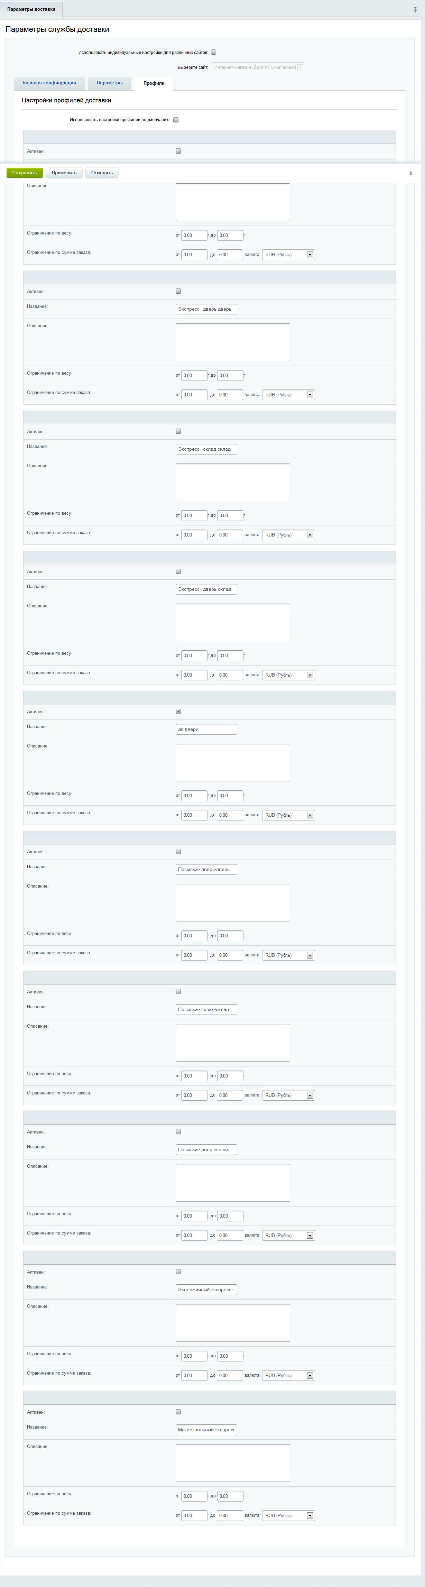Click the 'Отменить' button
The image size is (425, 1587).
tap(102, 173)
